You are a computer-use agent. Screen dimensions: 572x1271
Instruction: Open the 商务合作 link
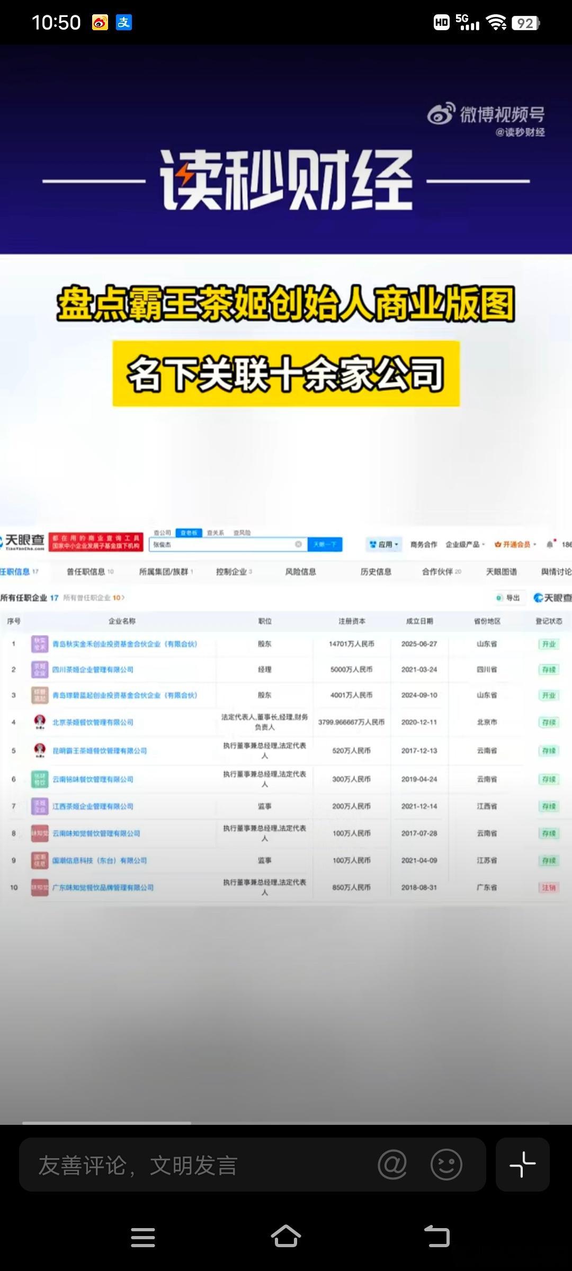(424, 544)
